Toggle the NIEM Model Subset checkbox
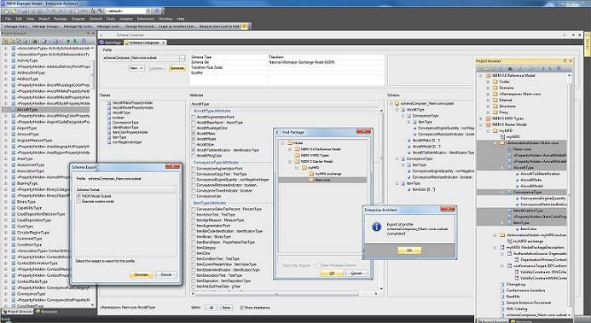This screenshot has height=323, width=591. tap(78, 196)
